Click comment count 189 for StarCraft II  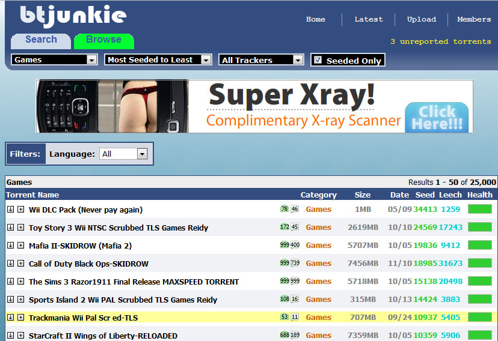point(295,335)
